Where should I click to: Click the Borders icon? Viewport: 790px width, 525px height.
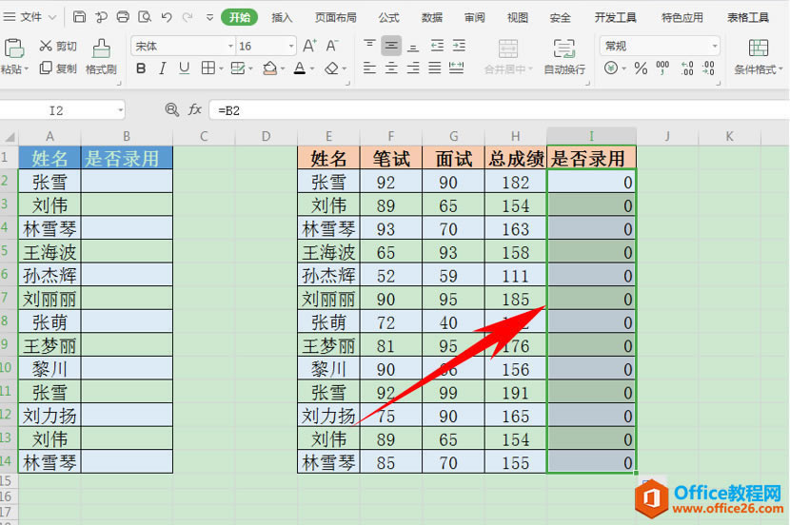coord(207,68)
